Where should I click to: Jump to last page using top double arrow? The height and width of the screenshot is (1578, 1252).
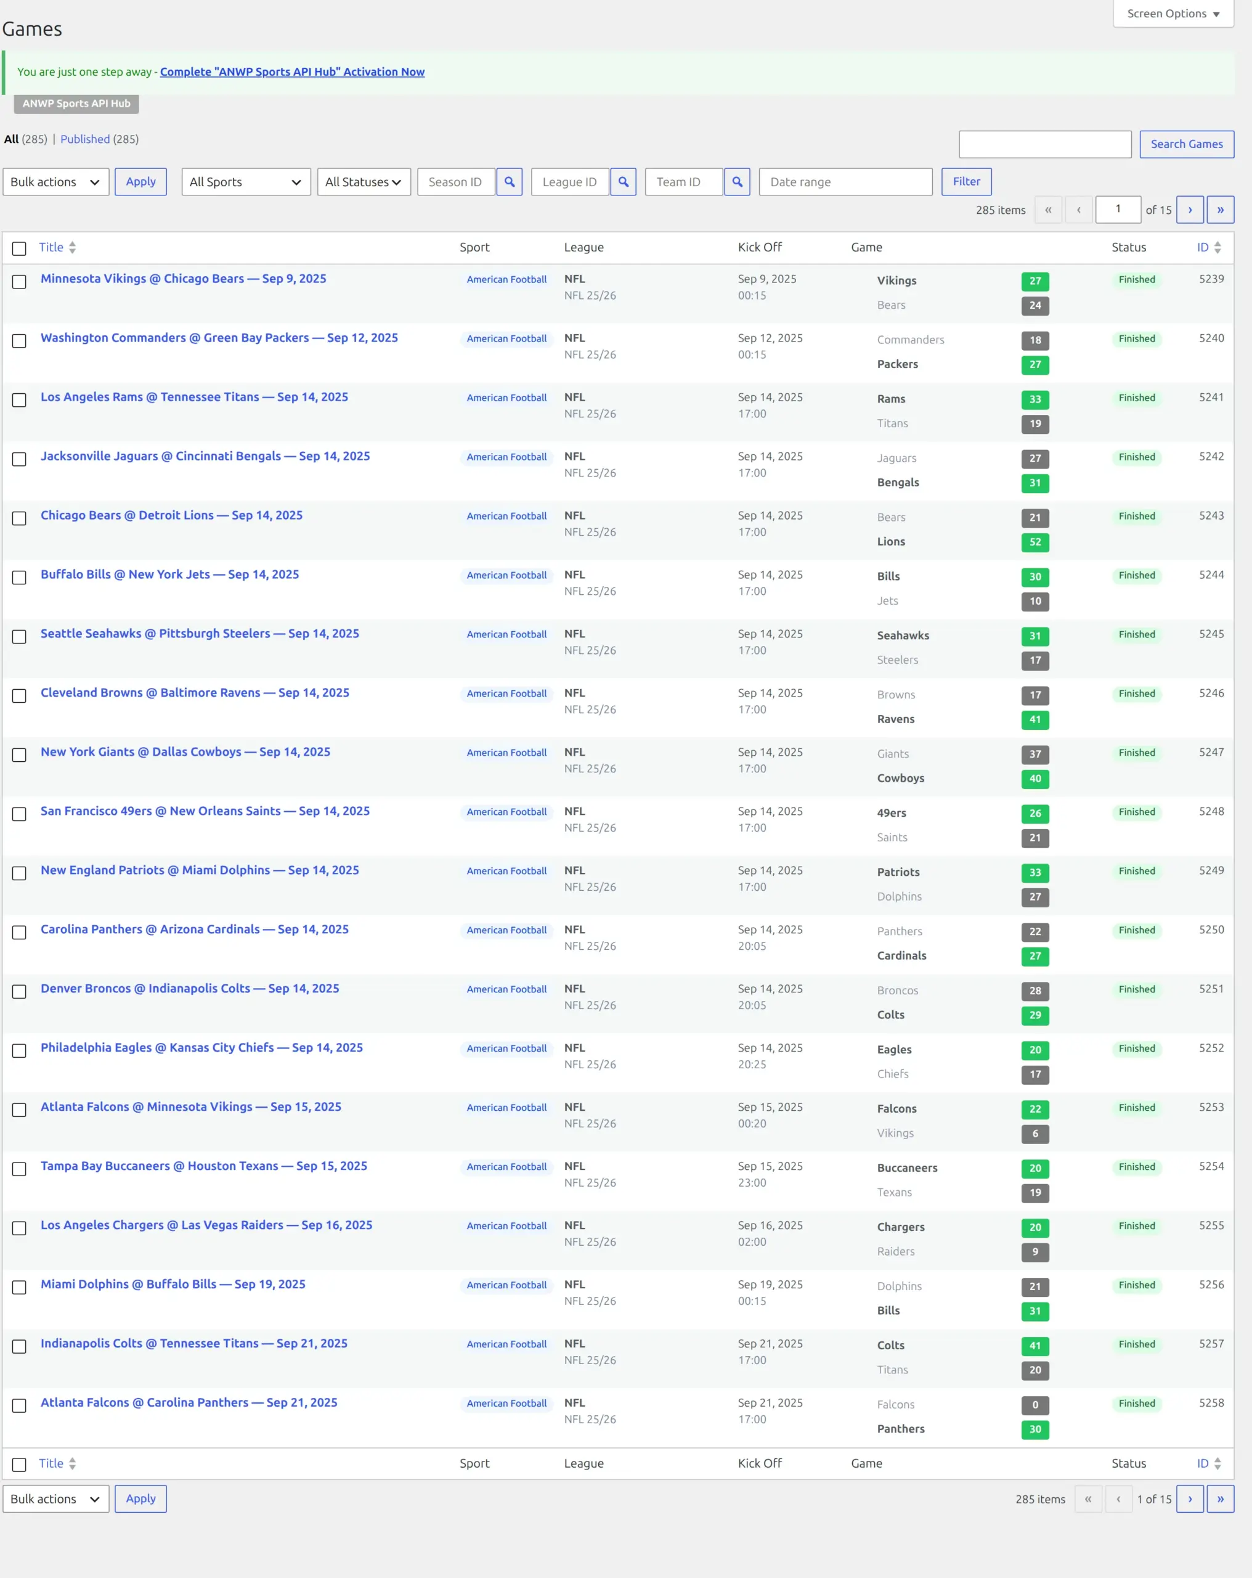1220,210
